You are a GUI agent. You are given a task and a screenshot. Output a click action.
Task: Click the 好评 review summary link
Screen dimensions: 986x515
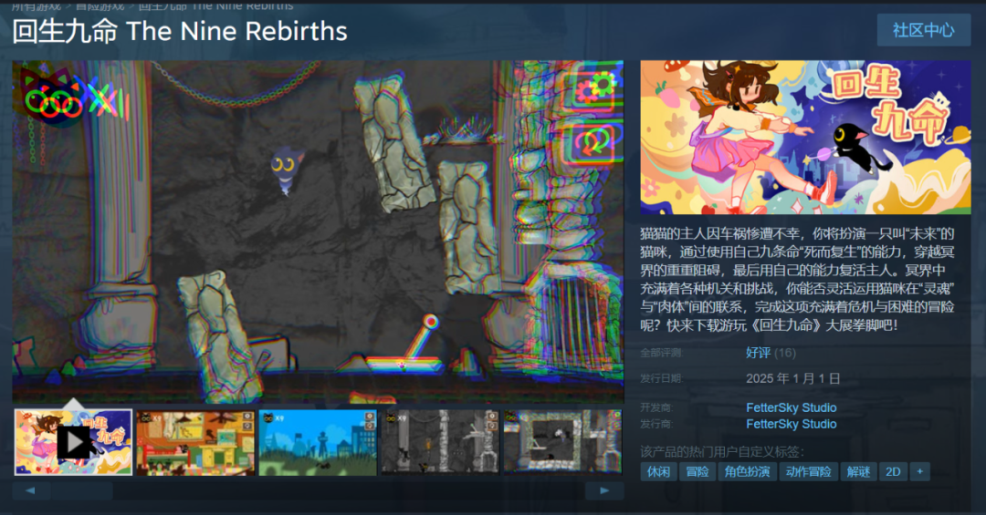coord(759,353)
